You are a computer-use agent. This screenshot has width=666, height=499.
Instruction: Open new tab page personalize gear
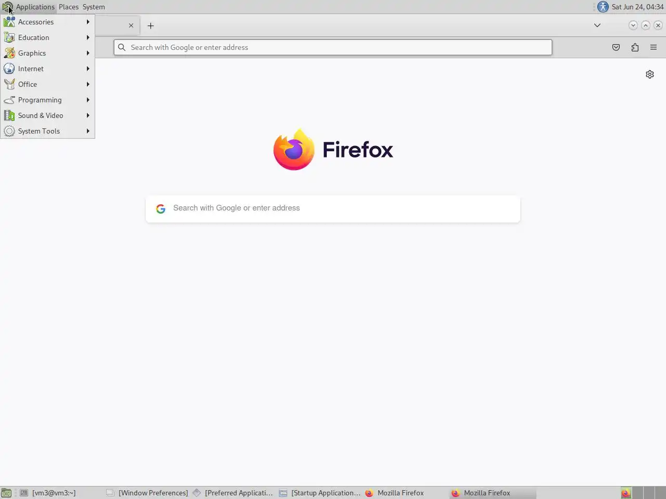click(x=650, y=74)
